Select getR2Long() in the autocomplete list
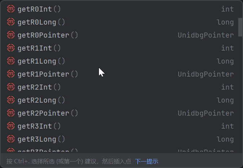 (119, 100)
